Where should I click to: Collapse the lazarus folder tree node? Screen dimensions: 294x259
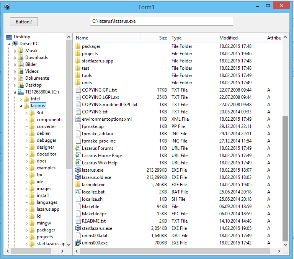coord(21,106)
